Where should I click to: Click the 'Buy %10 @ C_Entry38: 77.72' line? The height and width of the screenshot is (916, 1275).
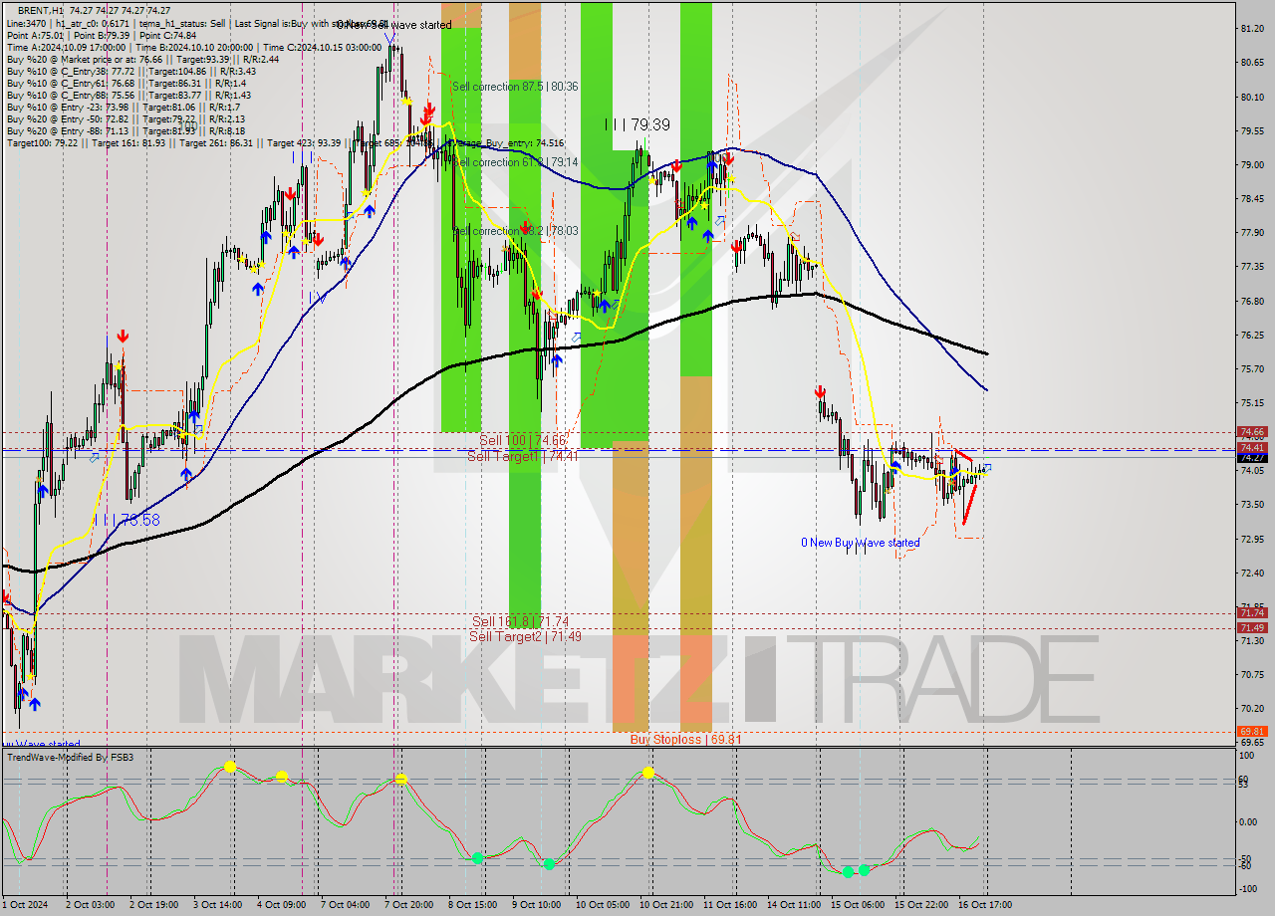tap(130, 71)
